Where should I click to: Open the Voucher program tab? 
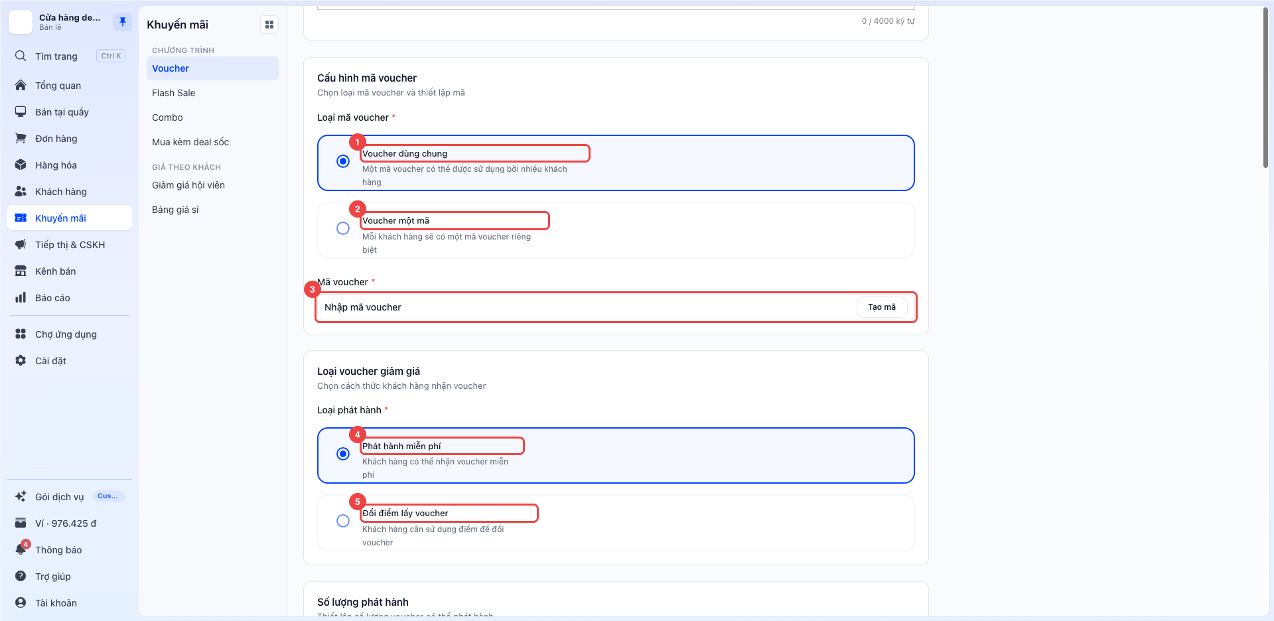tap(212, 68)
